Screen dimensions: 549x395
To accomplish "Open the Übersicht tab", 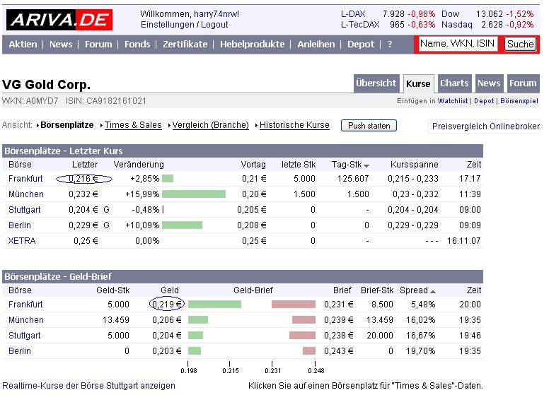I will [376, 83].
